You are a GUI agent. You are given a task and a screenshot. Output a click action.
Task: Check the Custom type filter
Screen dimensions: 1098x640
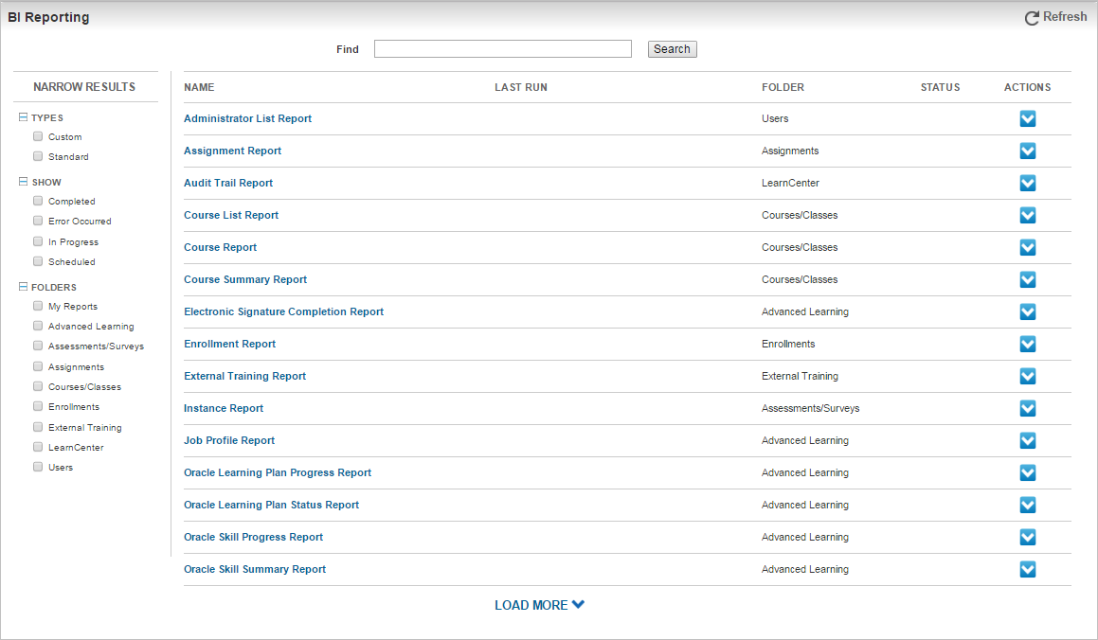(x=38, y=136)
